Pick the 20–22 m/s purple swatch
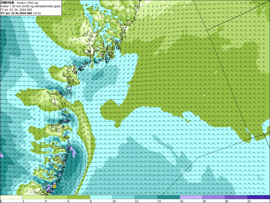 pyautogui.click(x=236, y=197)
